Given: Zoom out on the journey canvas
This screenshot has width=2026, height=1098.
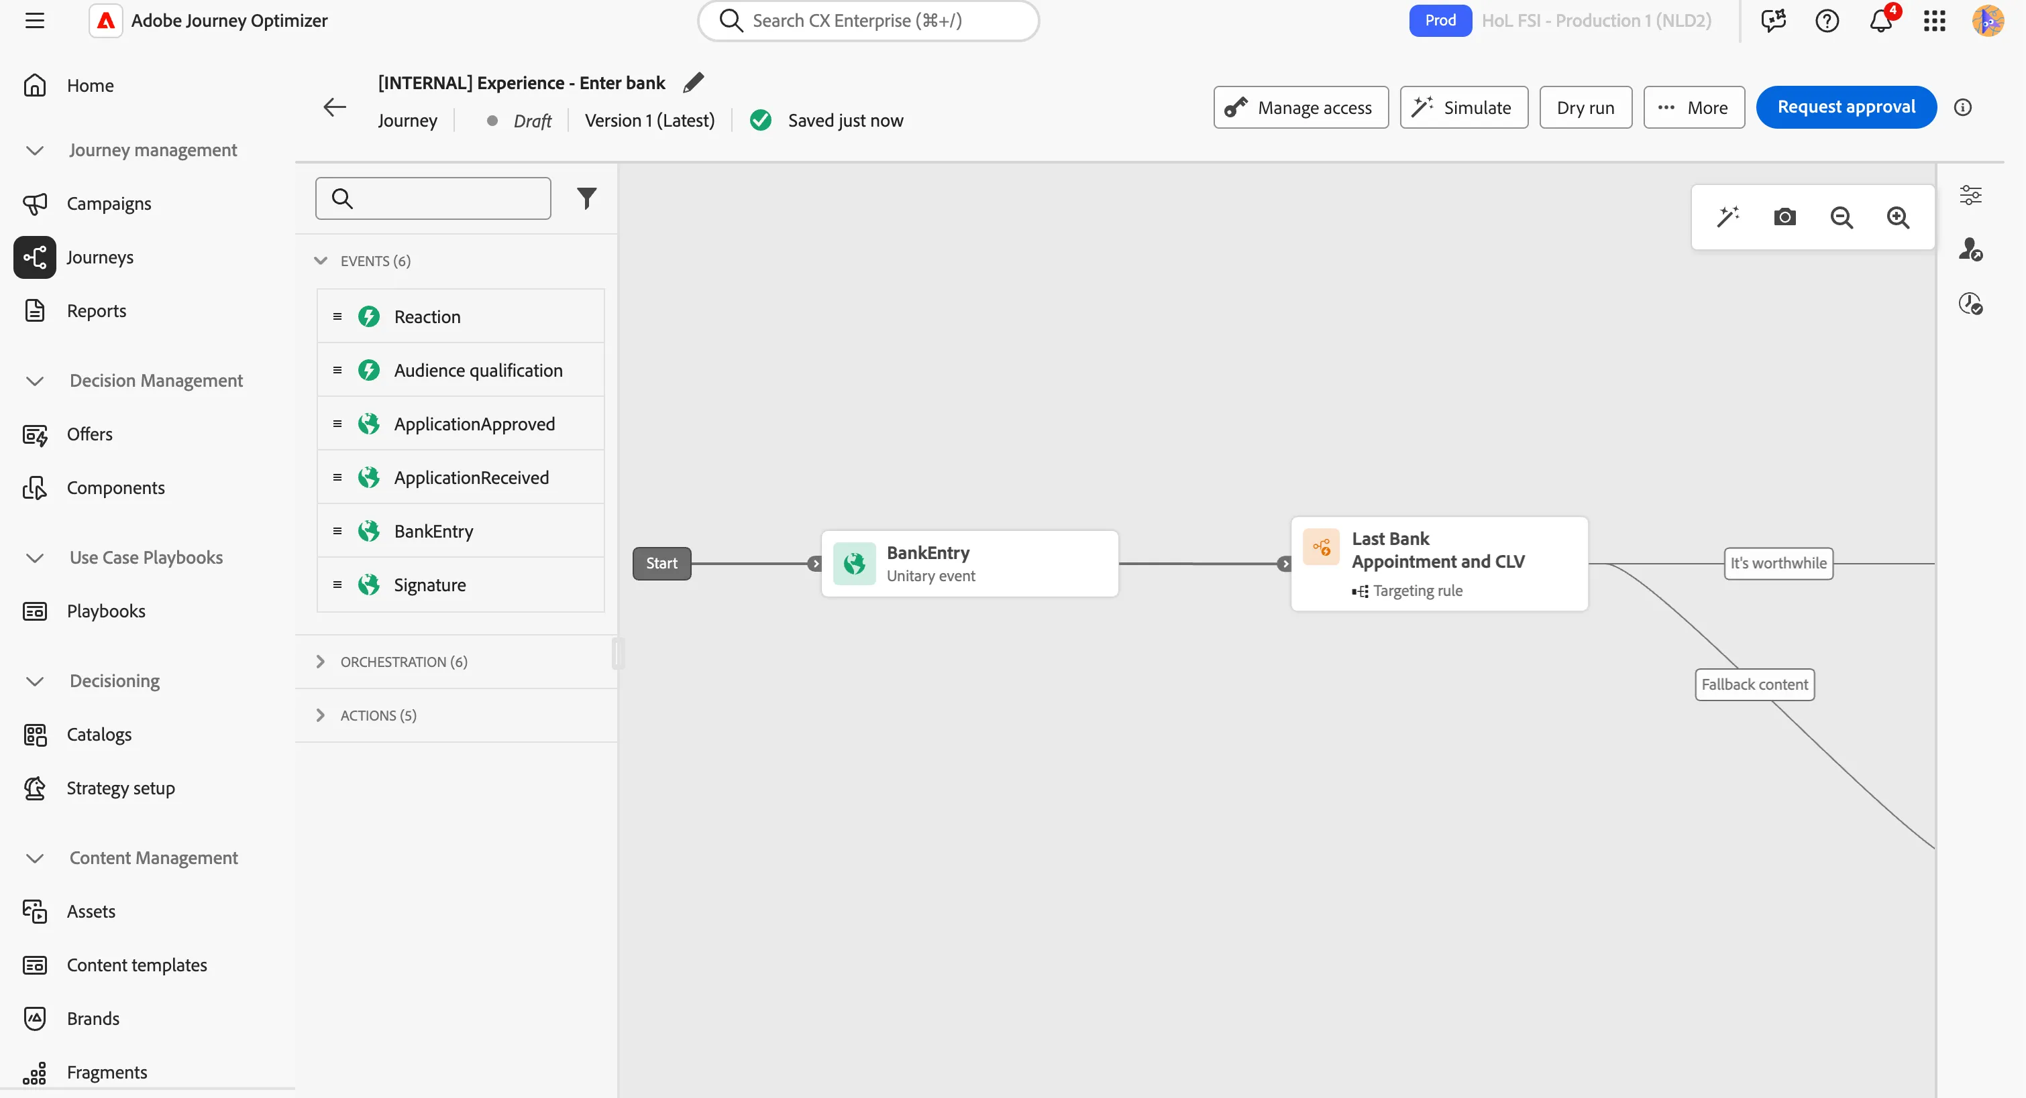Looking at the screenshot, I should [1841, 217].
